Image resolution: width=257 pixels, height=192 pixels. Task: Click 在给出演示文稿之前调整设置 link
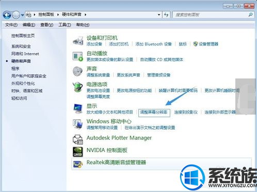(x=150, y=127)
